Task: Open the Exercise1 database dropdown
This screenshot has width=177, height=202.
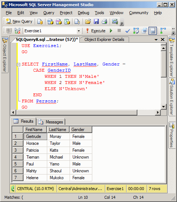Action: [x=79, y=31]
